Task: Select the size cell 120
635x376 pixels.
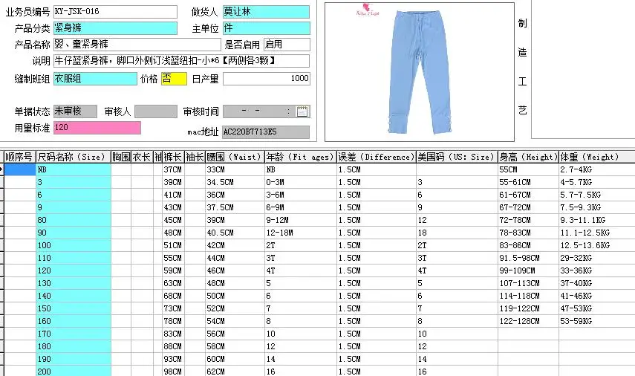Action: click(x=74, y=270)
